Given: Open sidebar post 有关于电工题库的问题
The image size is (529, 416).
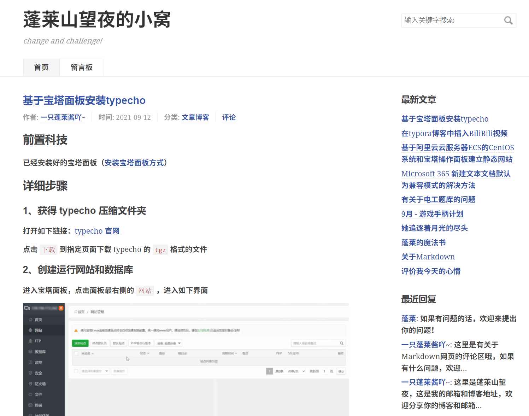Looking at the screenshot, I should tap(438, 199).
